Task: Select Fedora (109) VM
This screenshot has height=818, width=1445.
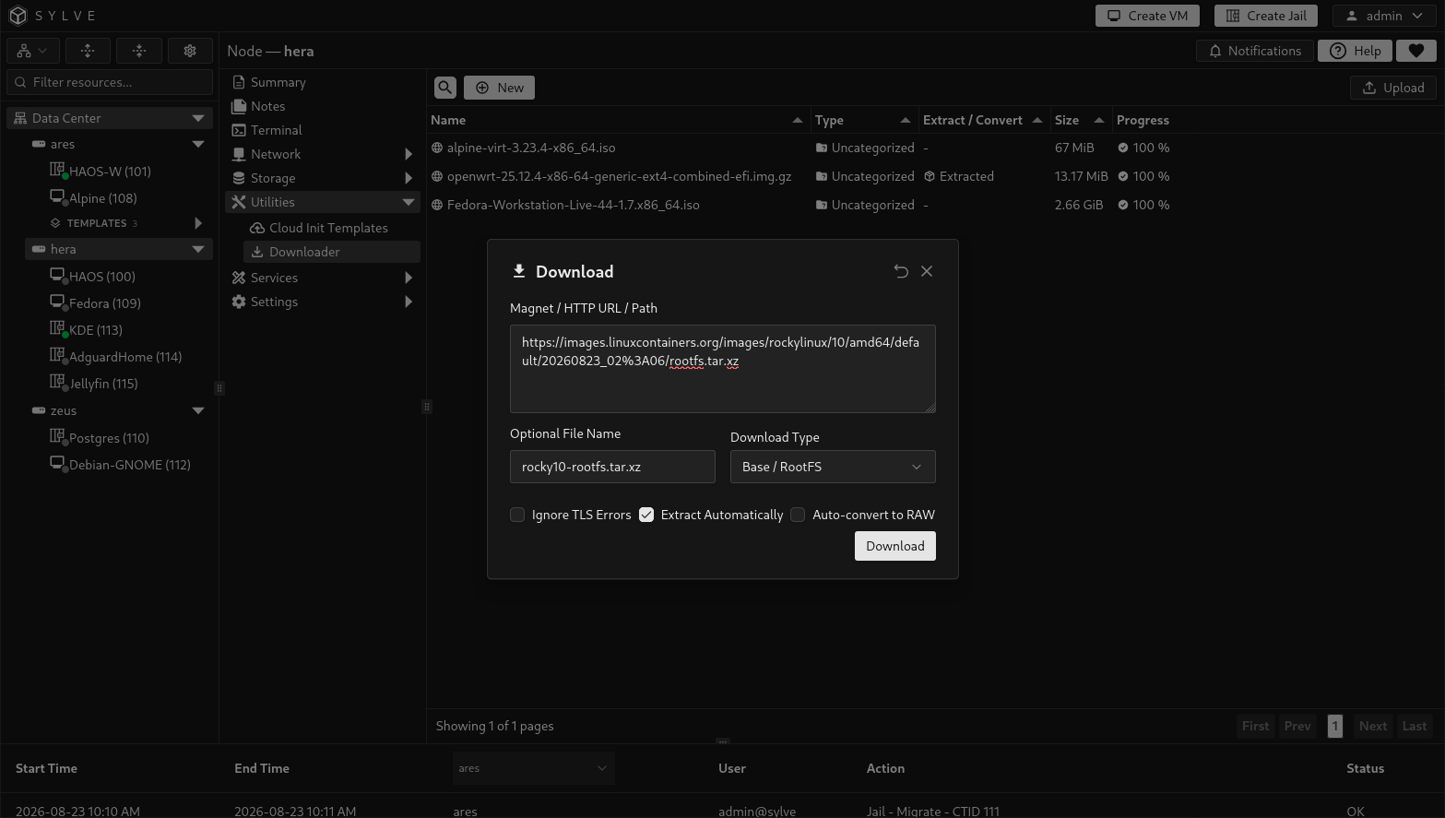Action: [104, 303]
